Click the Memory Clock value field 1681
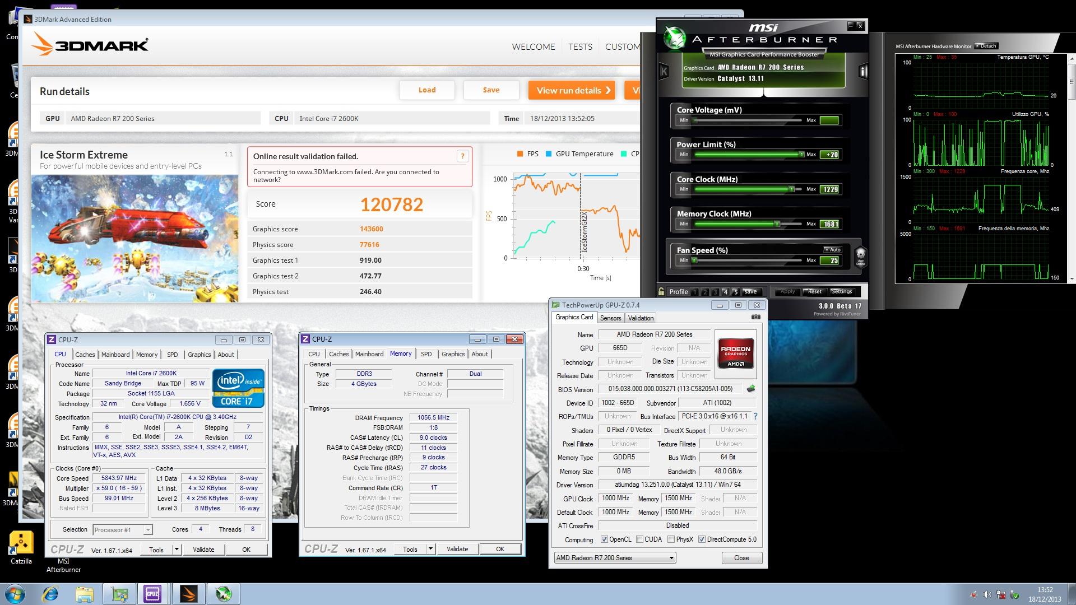 click(830, 224)
